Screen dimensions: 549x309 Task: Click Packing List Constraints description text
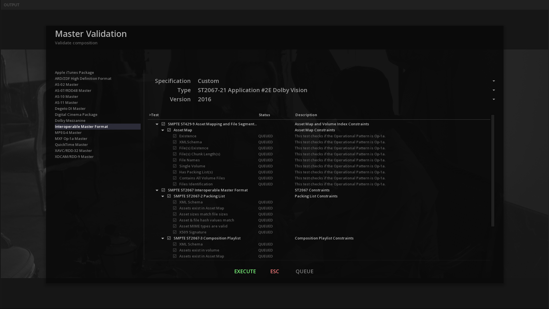click(316, 196)
